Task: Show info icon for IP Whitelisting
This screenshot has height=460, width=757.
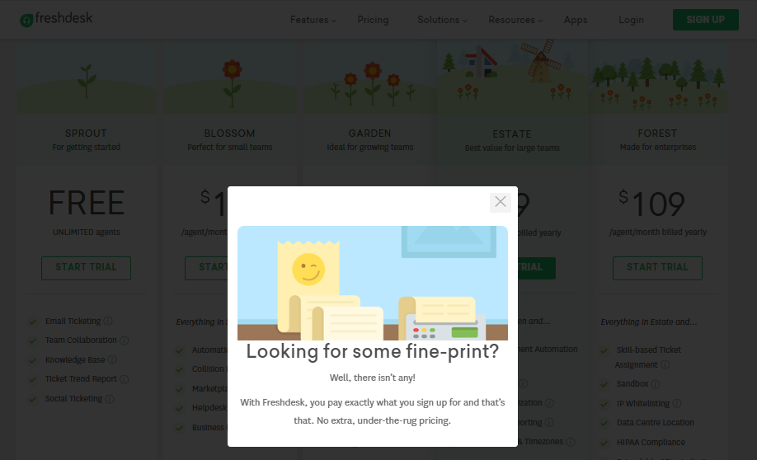Action: (677, 403)
